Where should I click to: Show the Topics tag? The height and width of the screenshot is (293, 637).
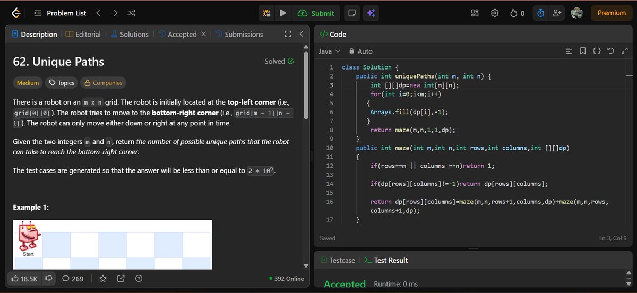62,83
